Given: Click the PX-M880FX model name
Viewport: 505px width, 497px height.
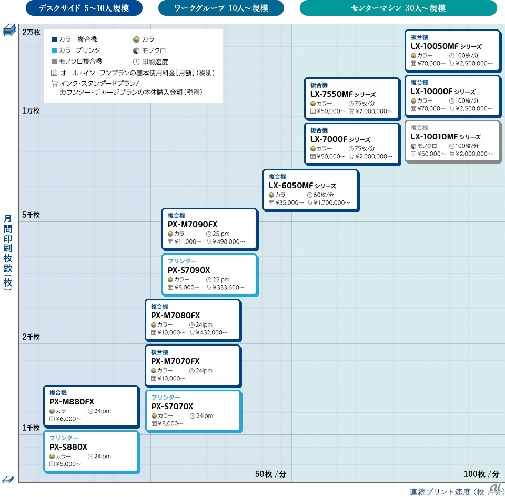Looking at the screenshot, I should coord(72,402).
